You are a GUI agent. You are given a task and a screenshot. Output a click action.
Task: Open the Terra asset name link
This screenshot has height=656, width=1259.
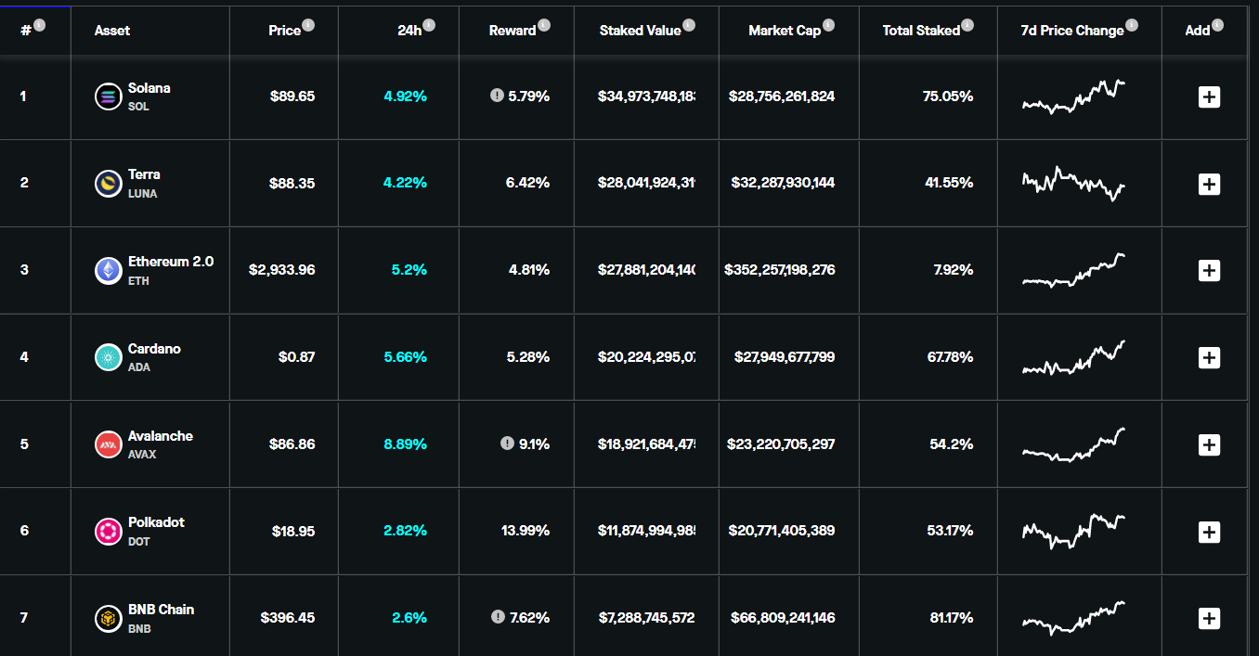click(144, 174)
